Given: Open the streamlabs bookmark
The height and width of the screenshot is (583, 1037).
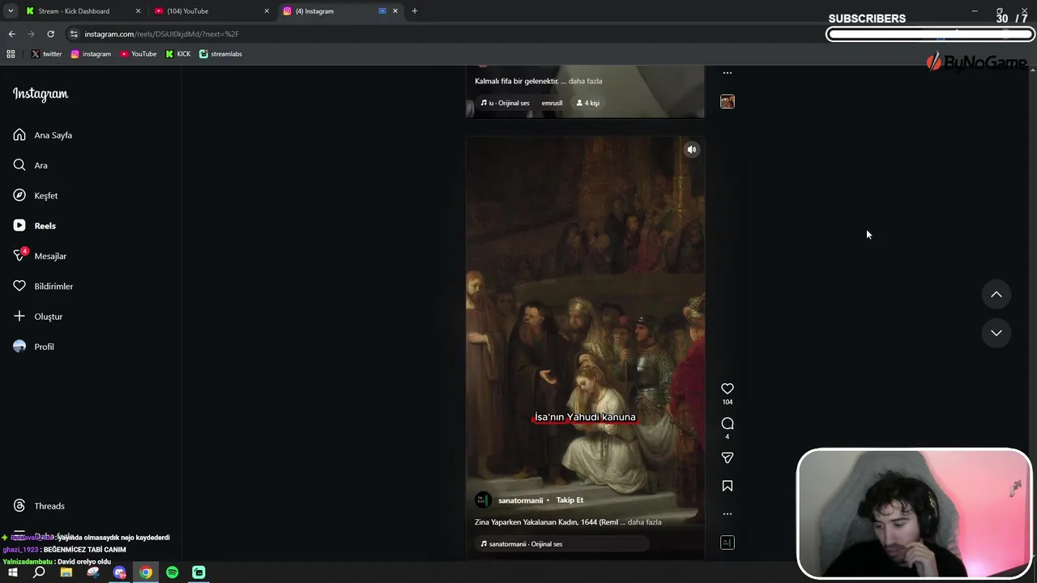Looking at the screenshot, I should pyautogui.click(x=220, y=54).
